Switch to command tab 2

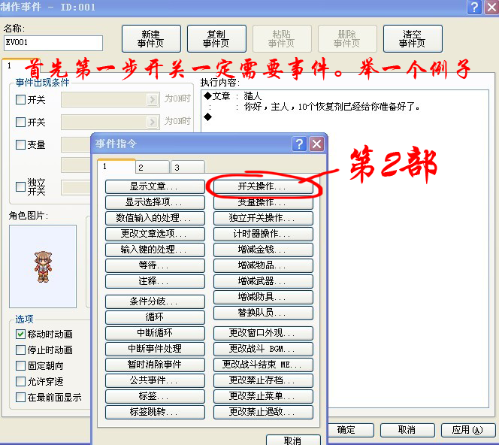click(x=153, y=167)
